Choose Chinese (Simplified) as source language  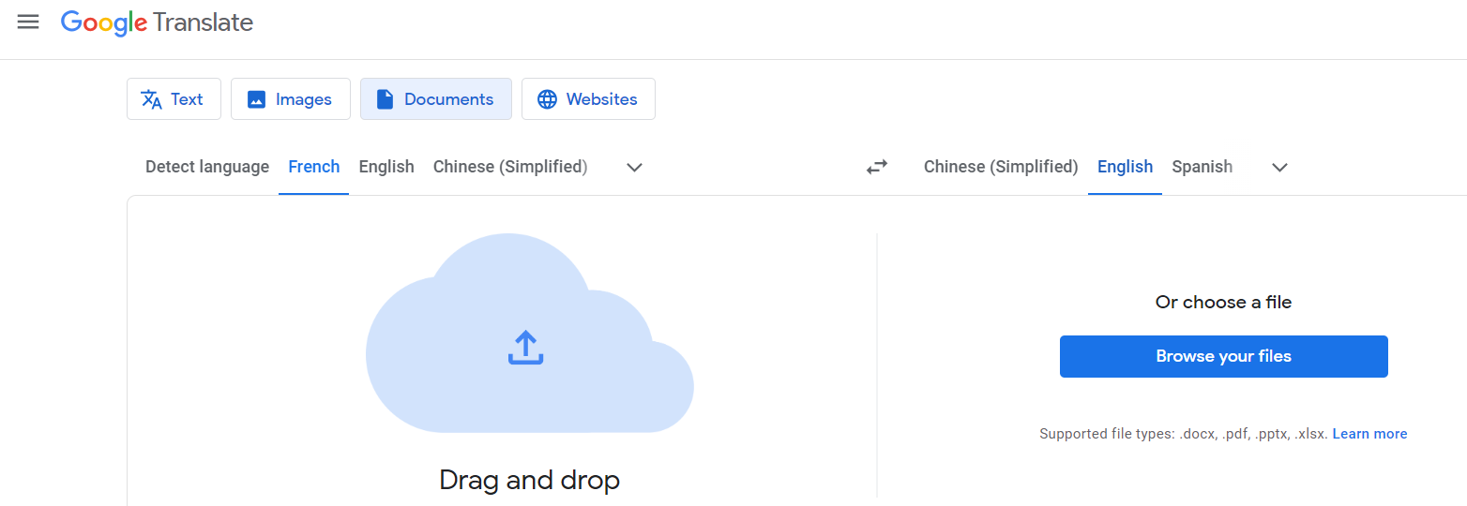pos(510,167)
